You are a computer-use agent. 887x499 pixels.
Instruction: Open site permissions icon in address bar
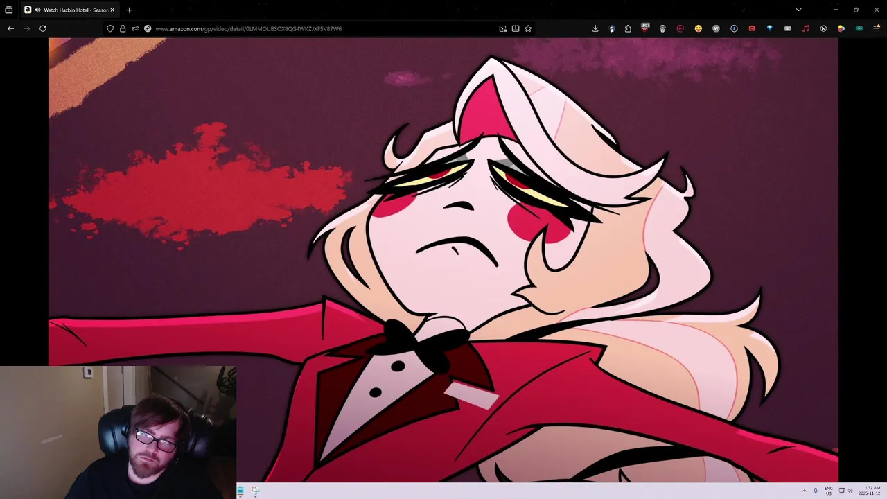pos(135,28)
